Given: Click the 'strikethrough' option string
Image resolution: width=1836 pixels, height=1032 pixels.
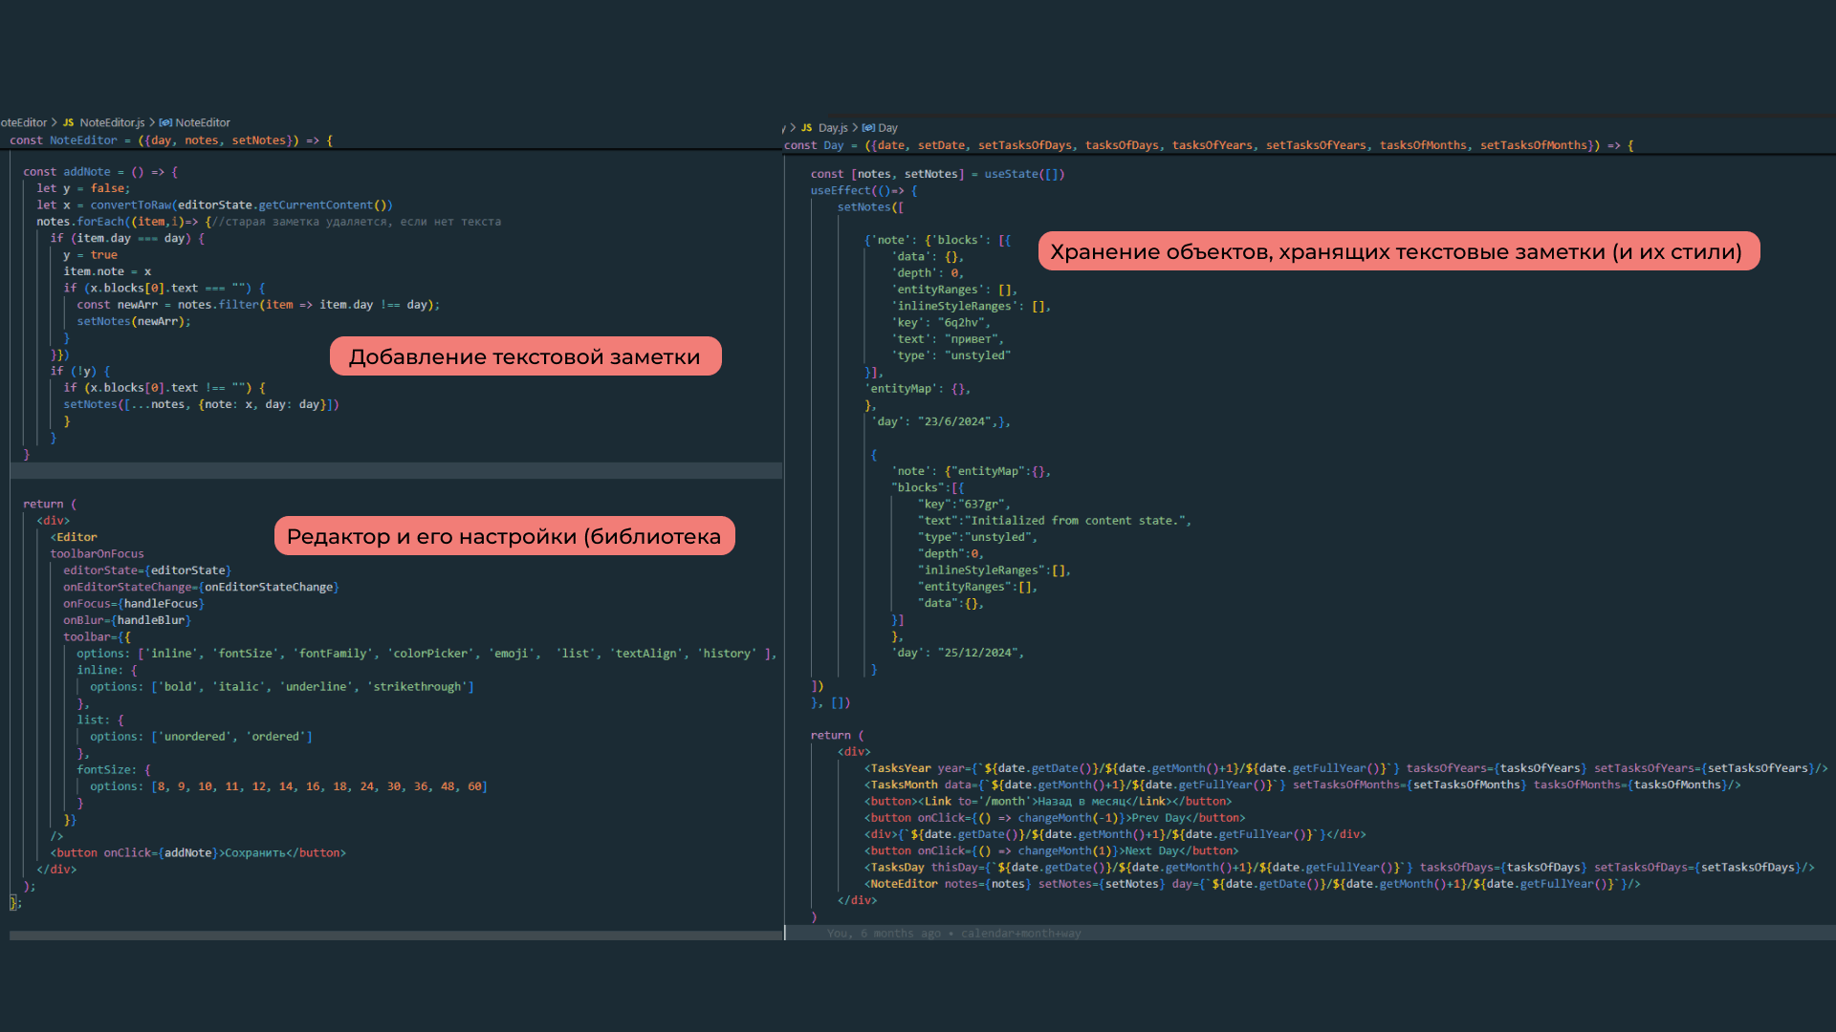Looking at the screenshot, I should 417,687.
